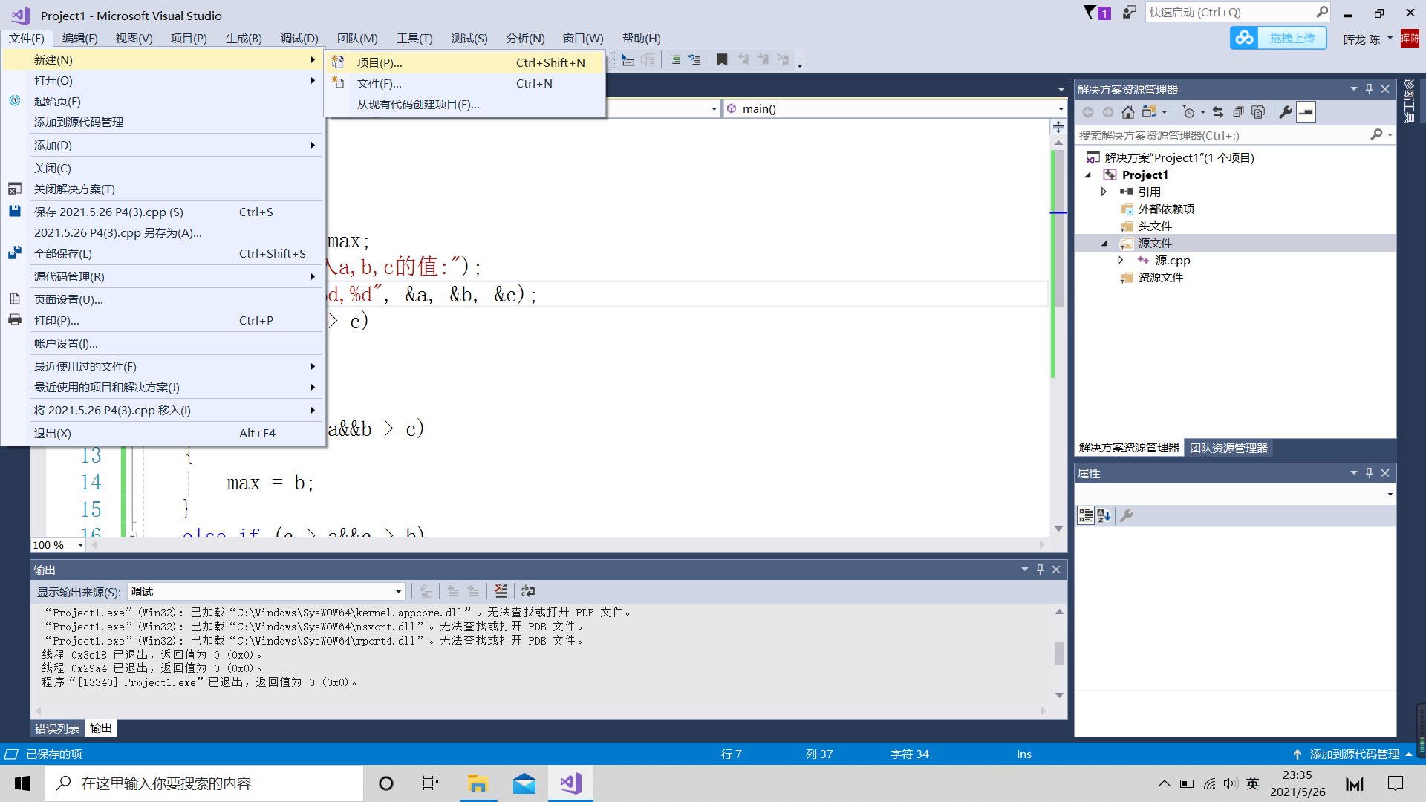1426x802 pixels.
Task: Click the 拖拽上传 upload button
Action: point(1279,38)
